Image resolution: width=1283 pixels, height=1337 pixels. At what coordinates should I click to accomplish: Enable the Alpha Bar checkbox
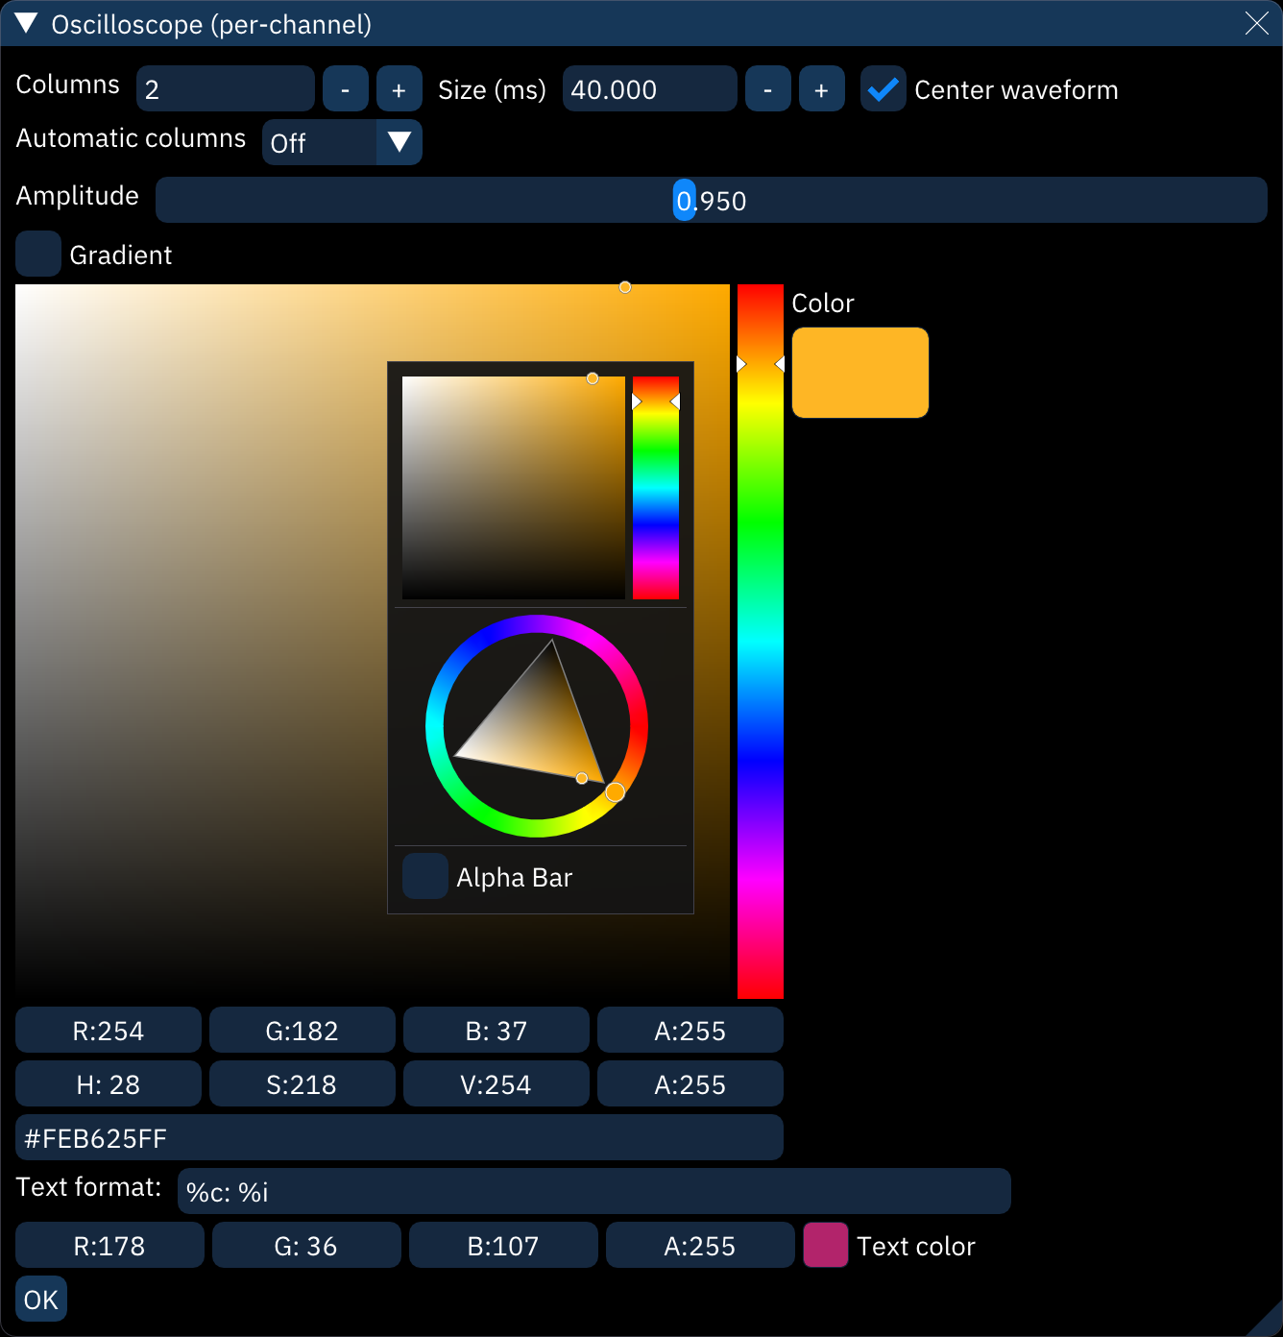[x=425, y=876]
